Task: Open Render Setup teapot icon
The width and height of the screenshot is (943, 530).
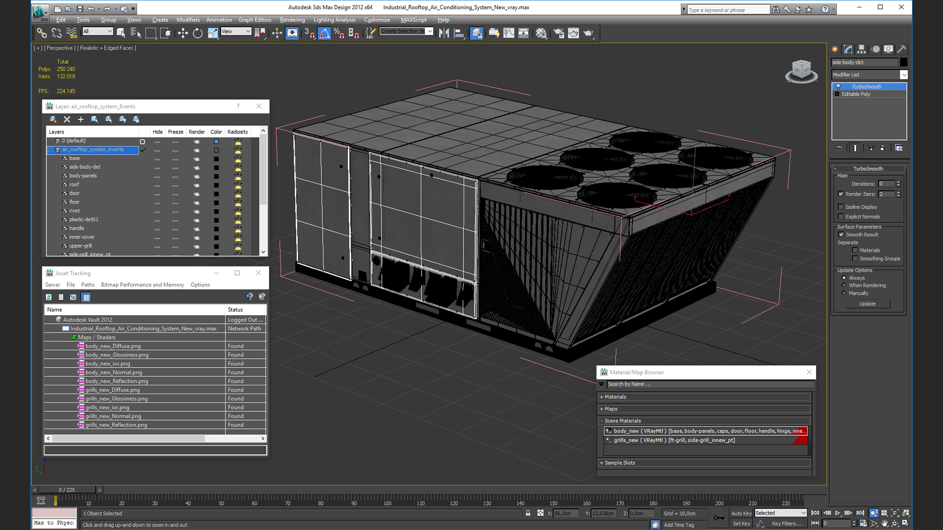Action: coord(559,33)
